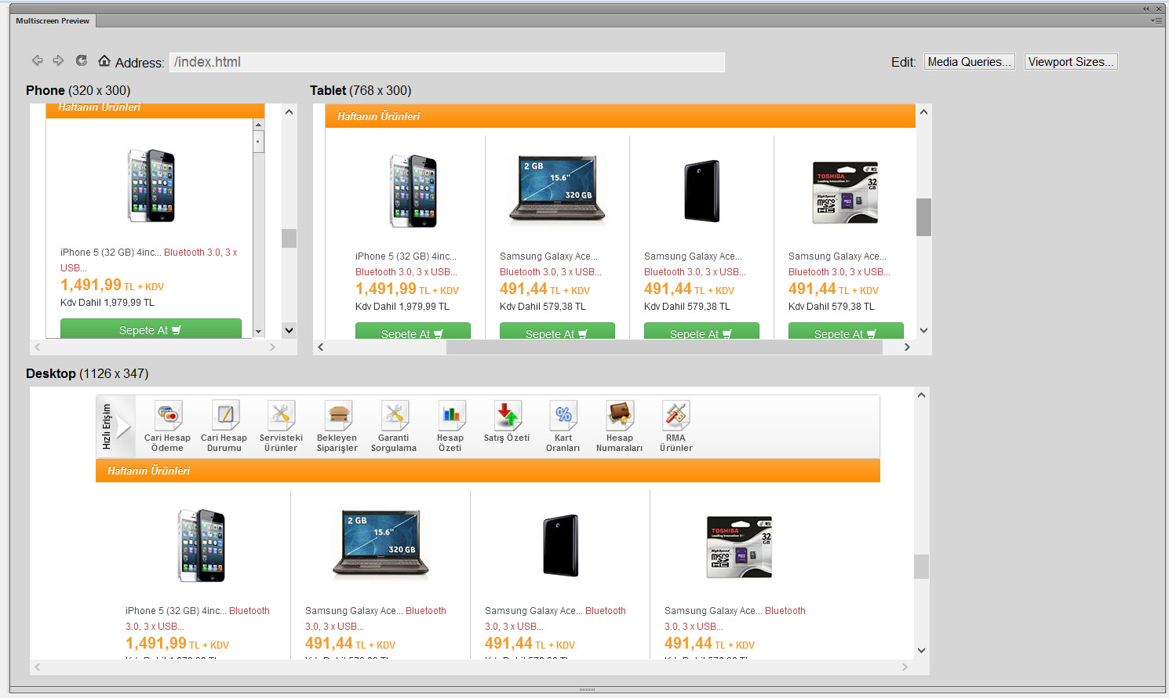
Task: Click the Bekleyen Siparişler box icon
Action: [x=338, y=416]
